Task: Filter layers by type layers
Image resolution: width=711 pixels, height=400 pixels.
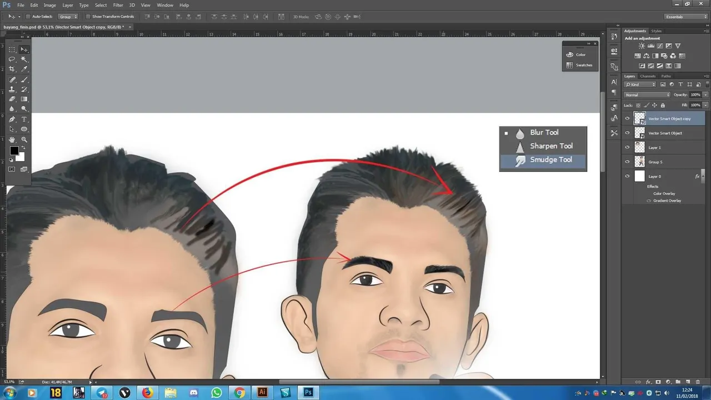Action: (x=680, y=84)
